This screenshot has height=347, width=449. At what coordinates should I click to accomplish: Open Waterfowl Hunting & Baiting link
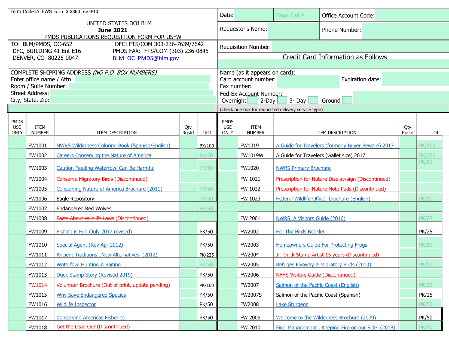88,265
